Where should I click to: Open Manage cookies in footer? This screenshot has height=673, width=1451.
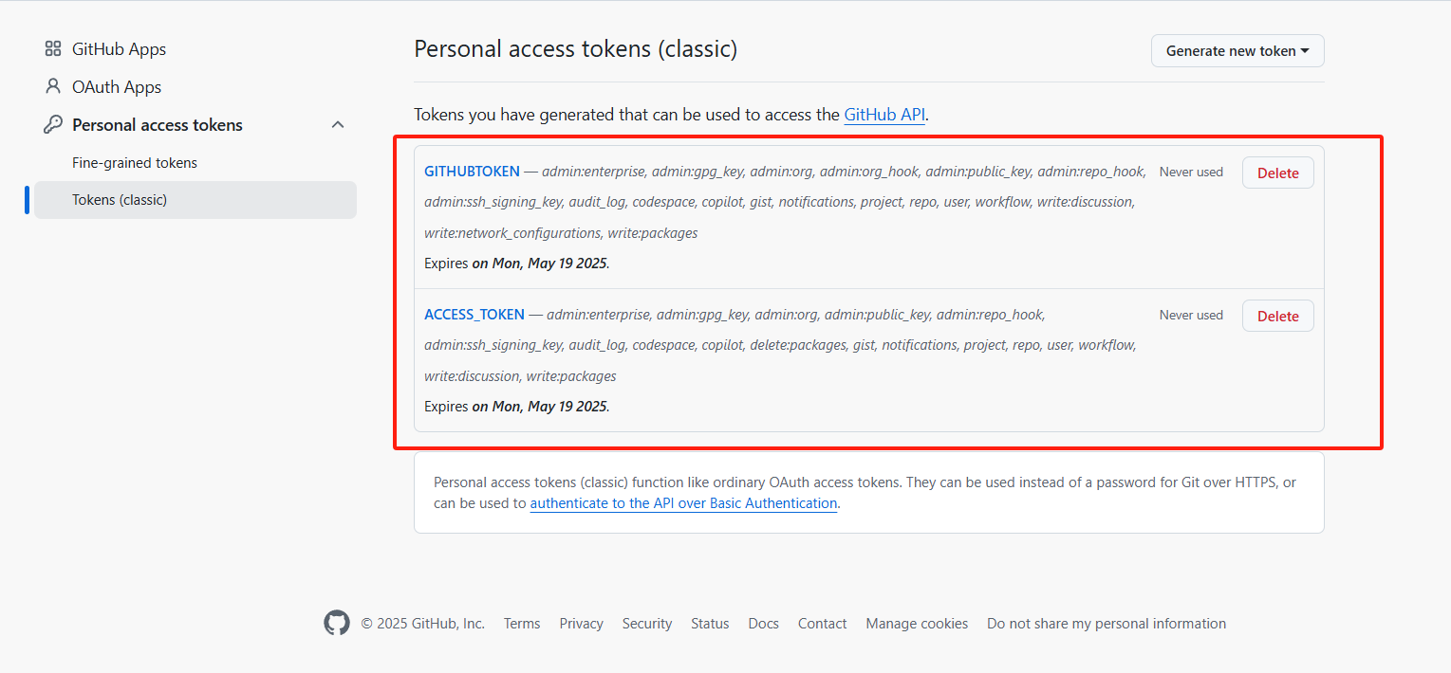[x=917, y=624]
